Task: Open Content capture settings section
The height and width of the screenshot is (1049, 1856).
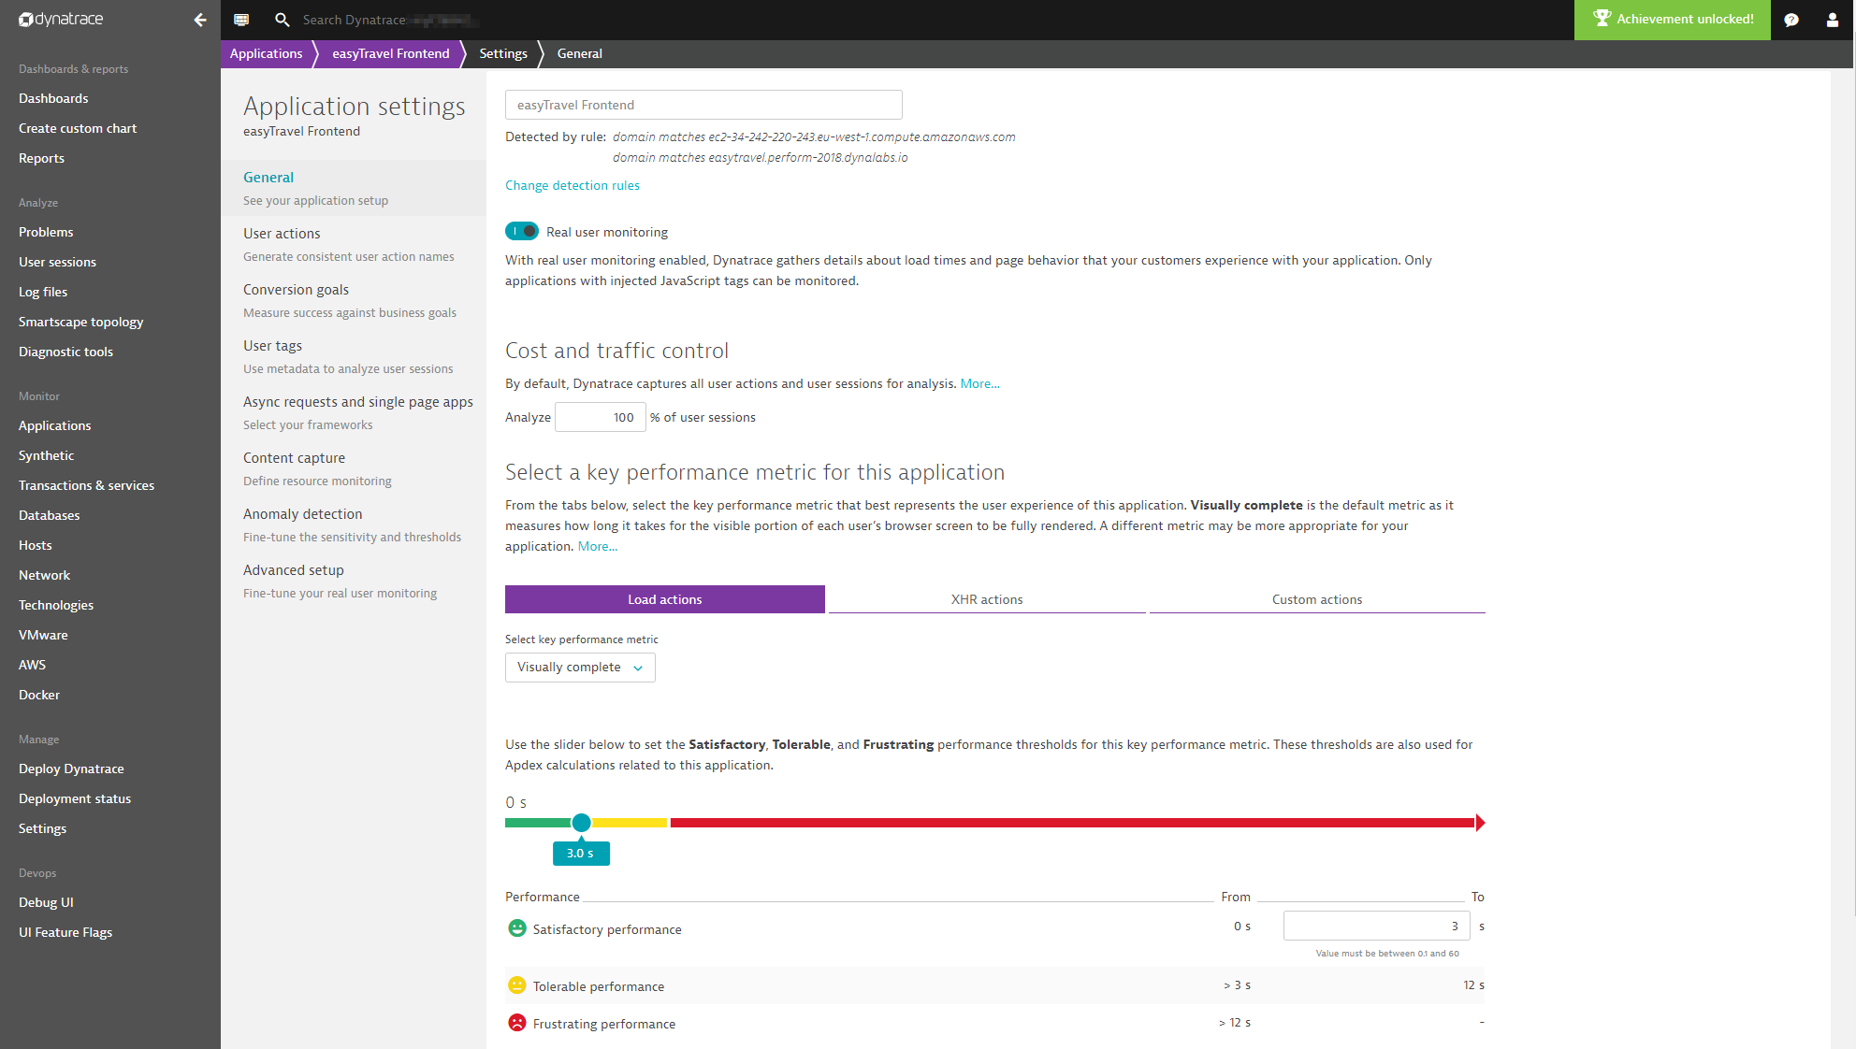Action: tap(354, 468)
